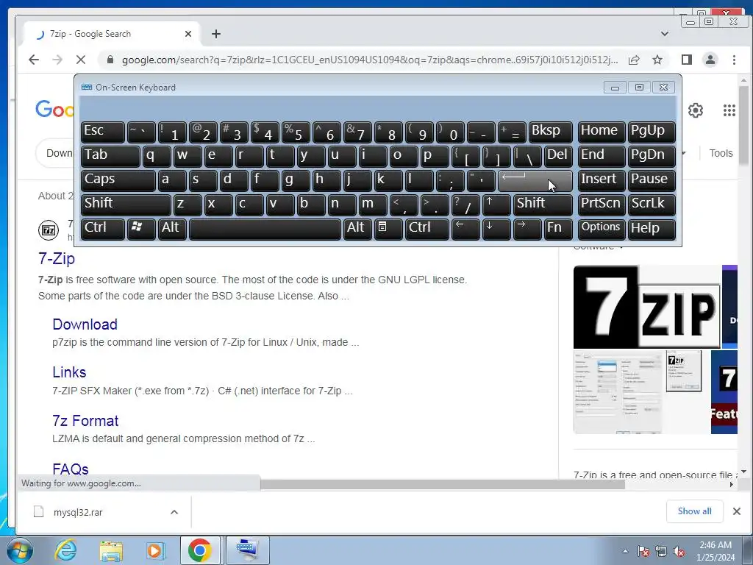This screenshot has height=565, width=753.
Task: Open the Chrome profile avatar
Action: tap(710, 60)
